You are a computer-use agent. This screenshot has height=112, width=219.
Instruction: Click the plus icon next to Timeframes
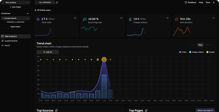pyautogui.click(x=28, y=14)
